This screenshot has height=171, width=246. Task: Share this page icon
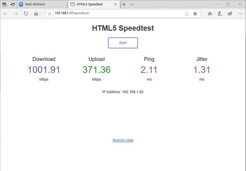point(230,14)
